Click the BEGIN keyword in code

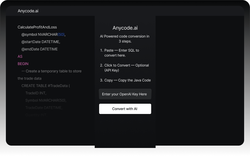coord(23,64)
